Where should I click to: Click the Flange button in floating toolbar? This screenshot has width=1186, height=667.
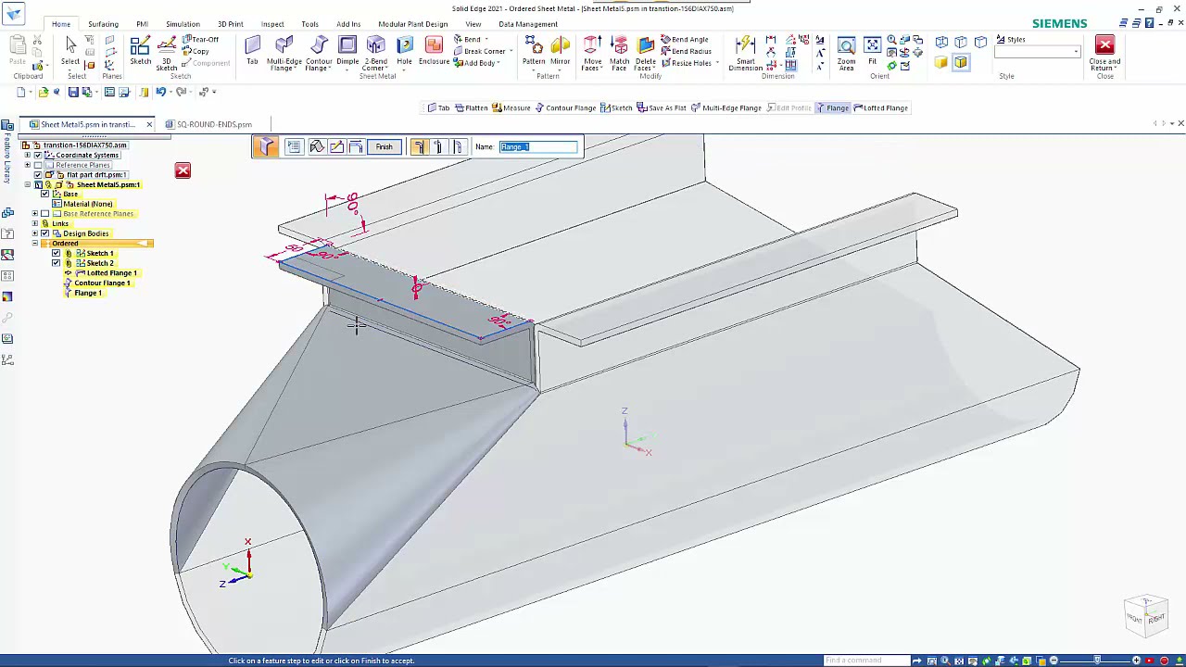coord(832,108)
